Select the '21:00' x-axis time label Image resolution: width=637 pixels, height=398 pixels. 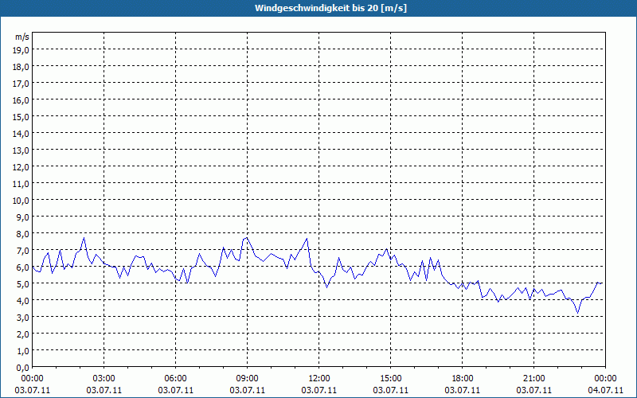533,379
